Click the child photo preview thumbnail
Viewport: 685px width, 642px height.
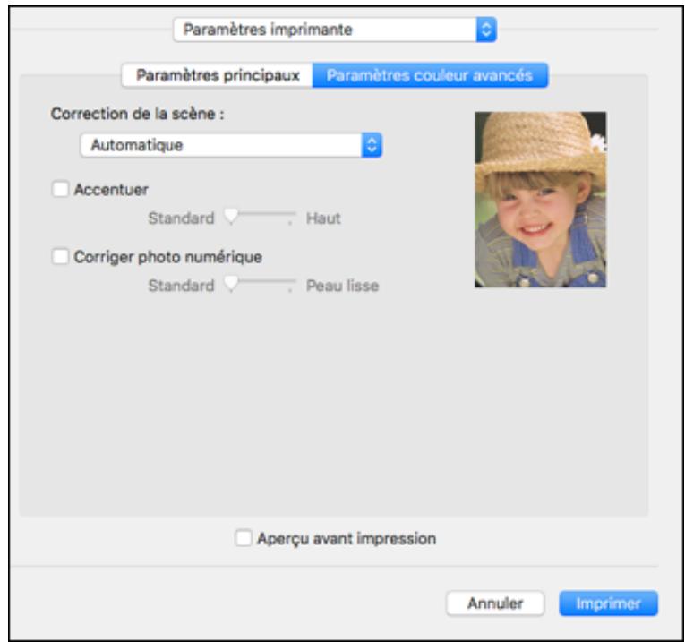[540, 199]
